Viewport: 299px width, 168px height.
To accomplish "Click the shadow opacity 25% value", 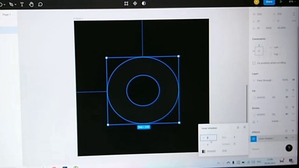I will (x=224, y=151).
